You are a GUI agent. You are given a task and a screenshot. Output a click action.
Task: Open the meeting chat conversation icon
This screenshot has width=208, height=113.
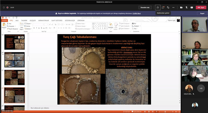(163, 8)
